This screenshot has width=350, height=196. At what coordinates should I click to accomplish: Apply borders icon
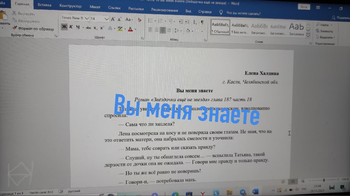point(198,31)
